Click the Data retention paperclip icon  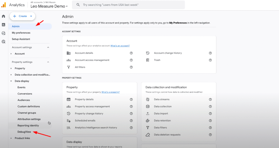[x=147, y=121]
